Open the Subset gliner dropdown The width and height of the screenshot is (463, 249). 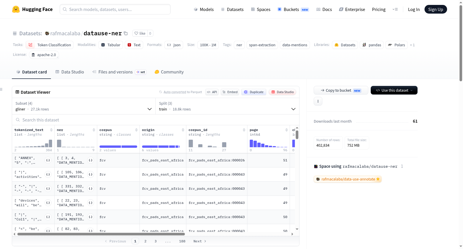point(84,106)
